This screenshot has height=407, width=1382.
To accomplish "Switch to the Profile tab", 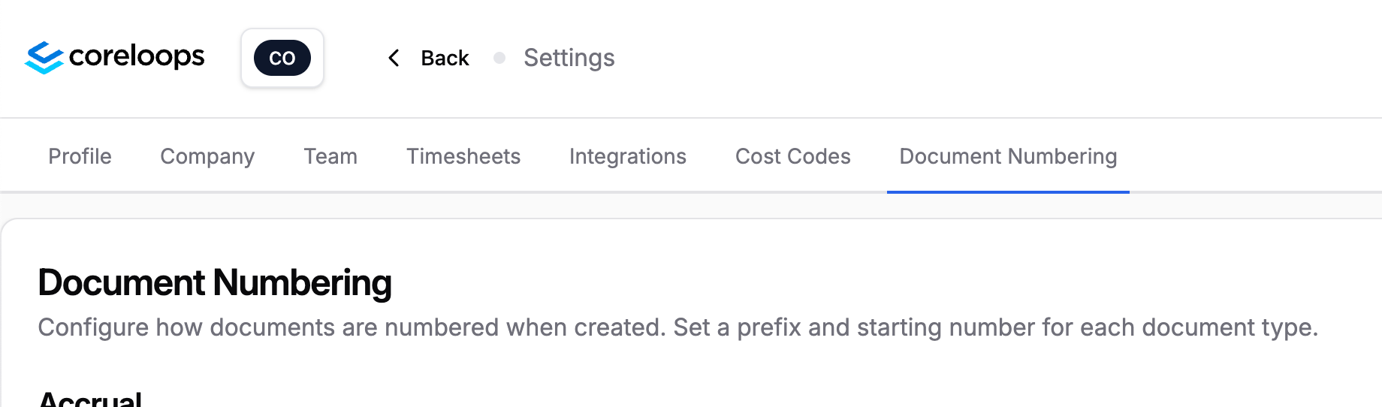I will tap(80, 156).
